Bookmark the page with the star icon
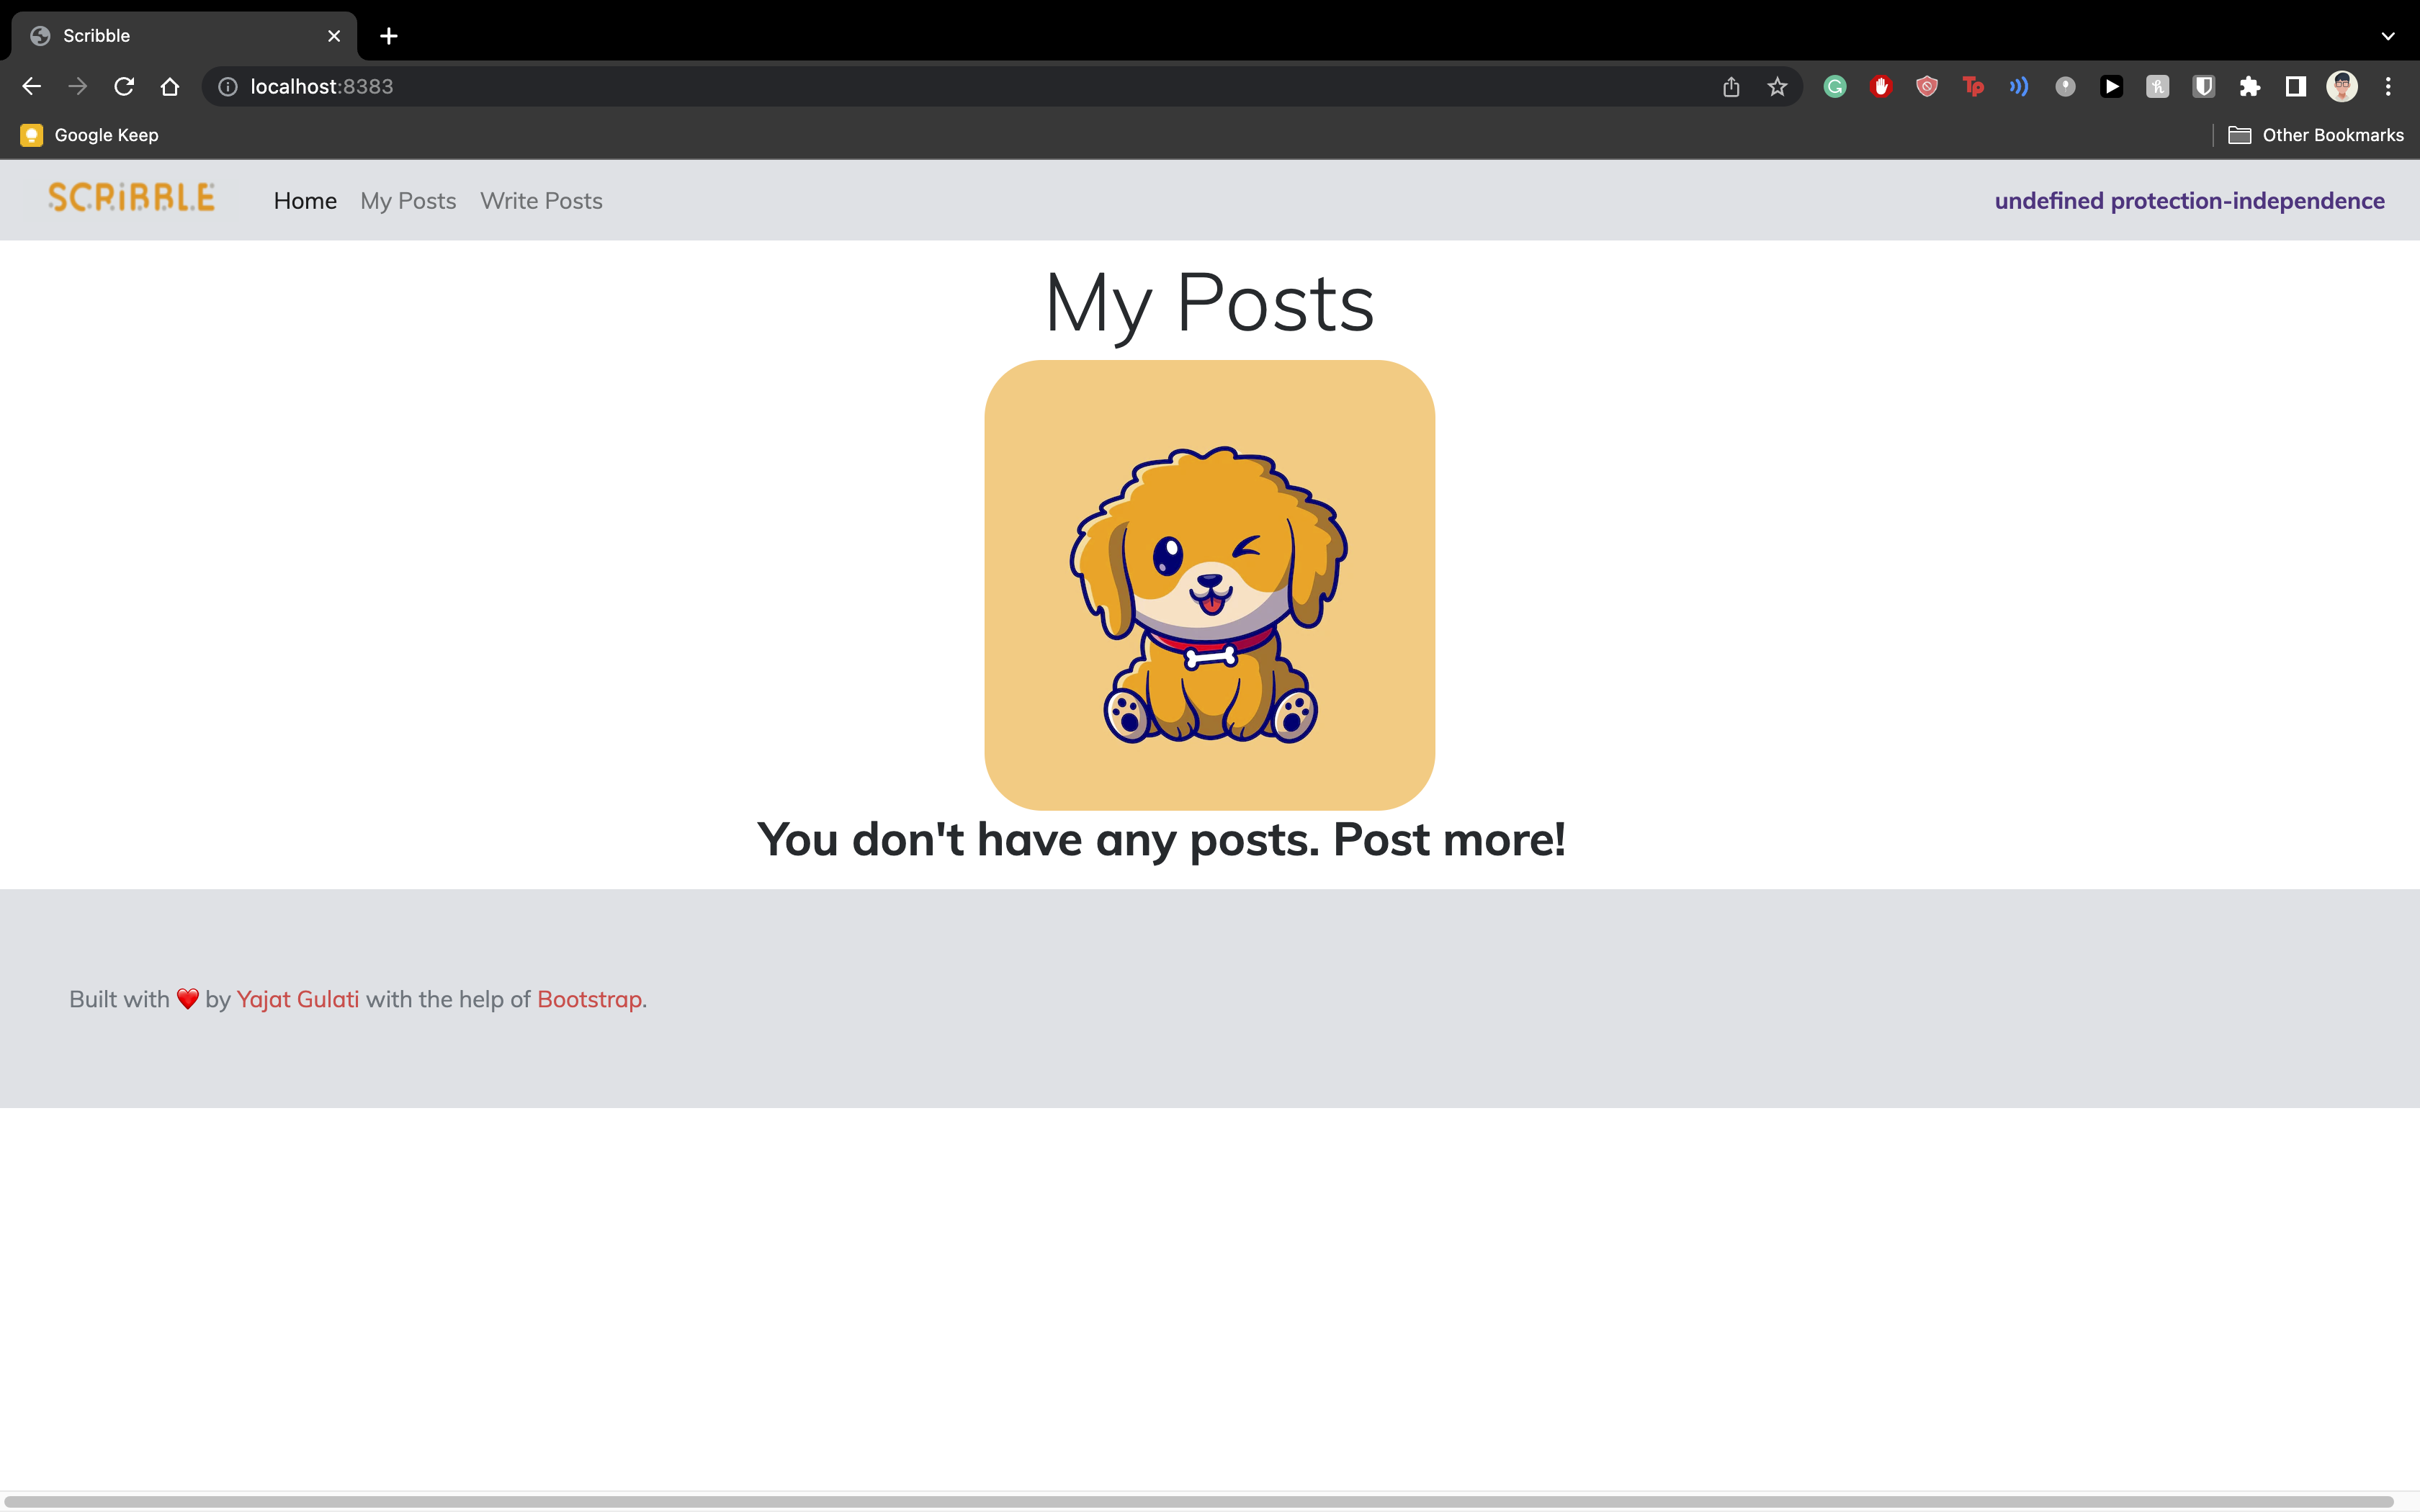Viewport: 2420px width, 1512px height. click(x=1777, y=86)
